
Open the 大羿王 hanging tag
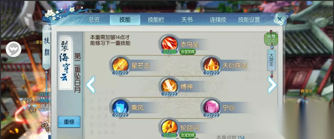click(x=271, y=60)
